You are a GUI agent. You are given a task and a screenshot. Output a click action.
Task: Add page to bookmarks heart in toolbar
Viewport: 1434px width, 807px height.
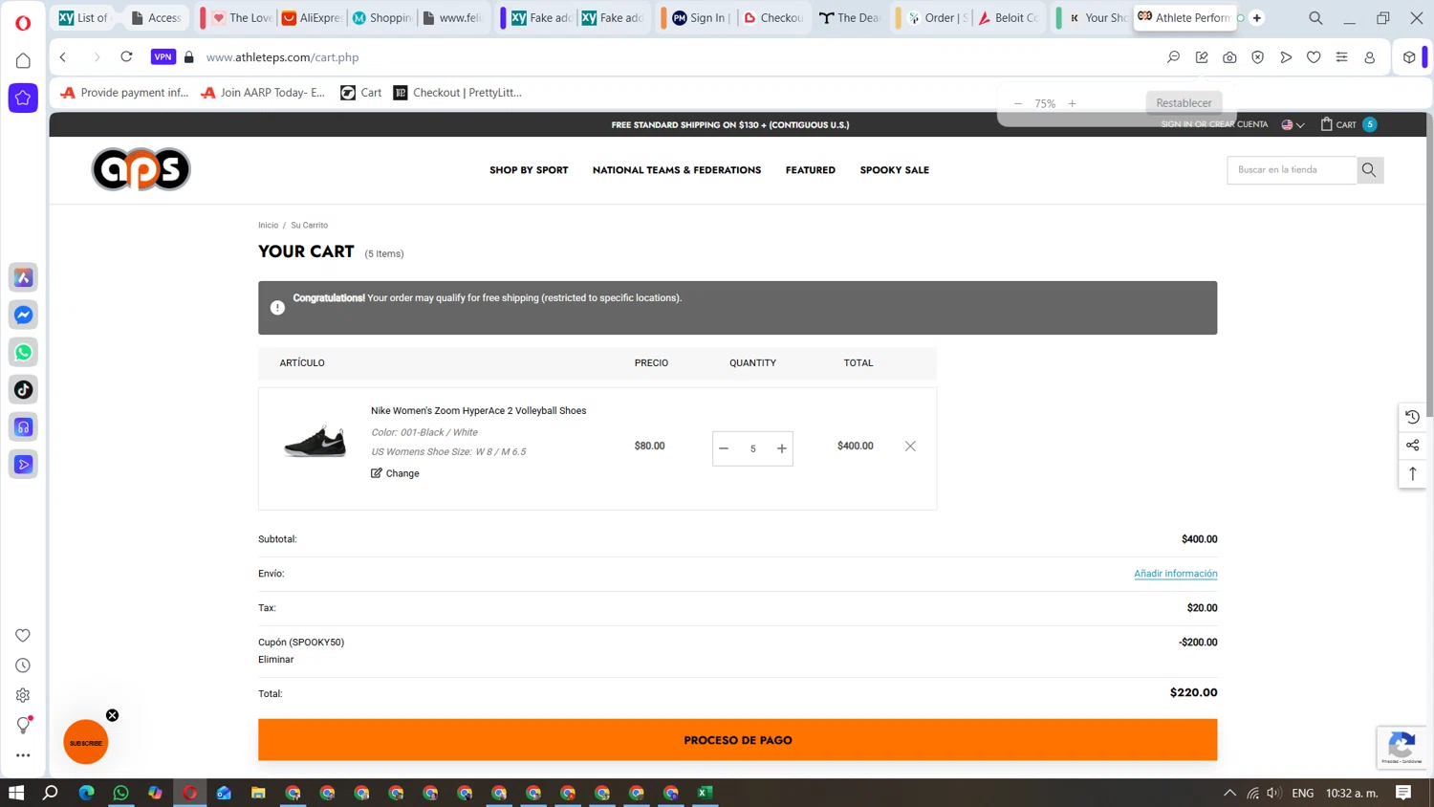(x=1314, y=57)
